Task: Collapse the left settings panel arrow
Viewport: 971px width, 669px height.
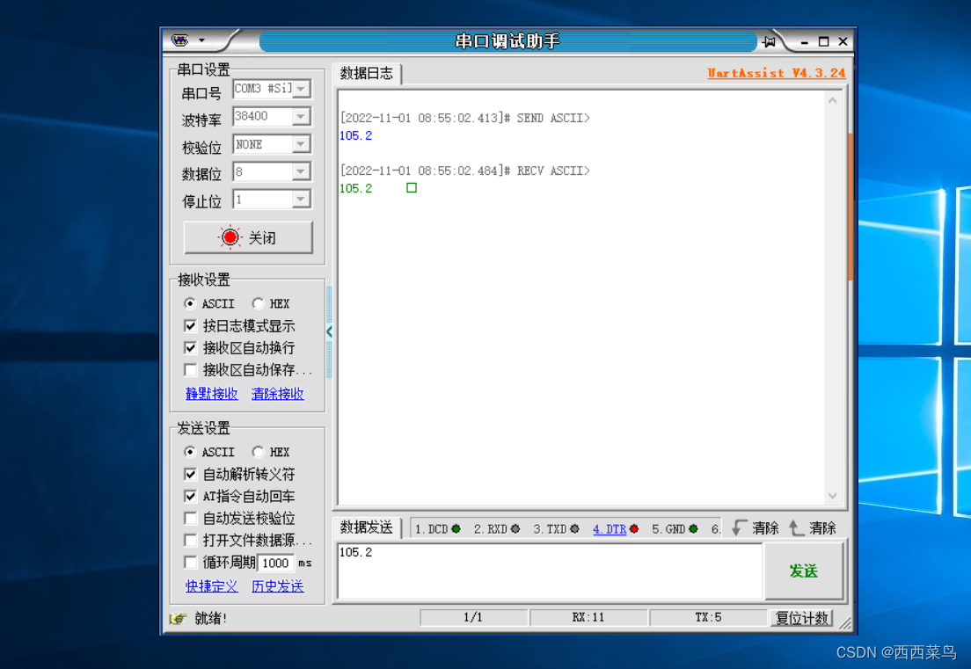Action: click(x=330, y=331)
